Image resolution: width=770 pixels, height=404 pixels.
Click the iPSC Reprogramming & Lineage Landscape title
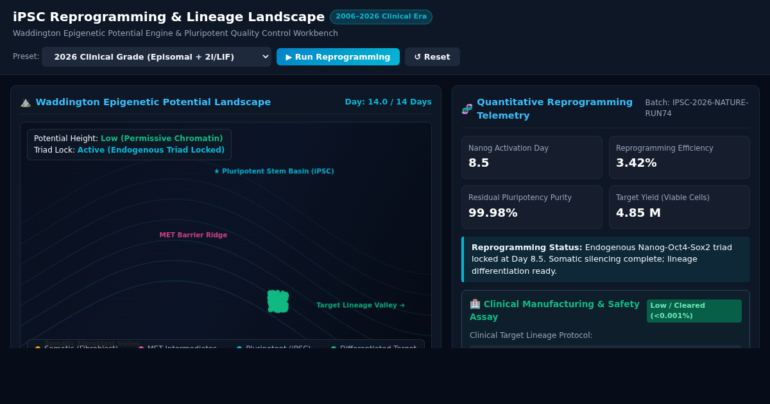[x=169, y=17]
